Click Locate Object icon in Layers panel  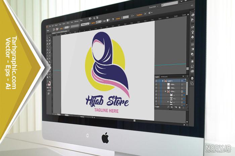click(x=168, y=107)
